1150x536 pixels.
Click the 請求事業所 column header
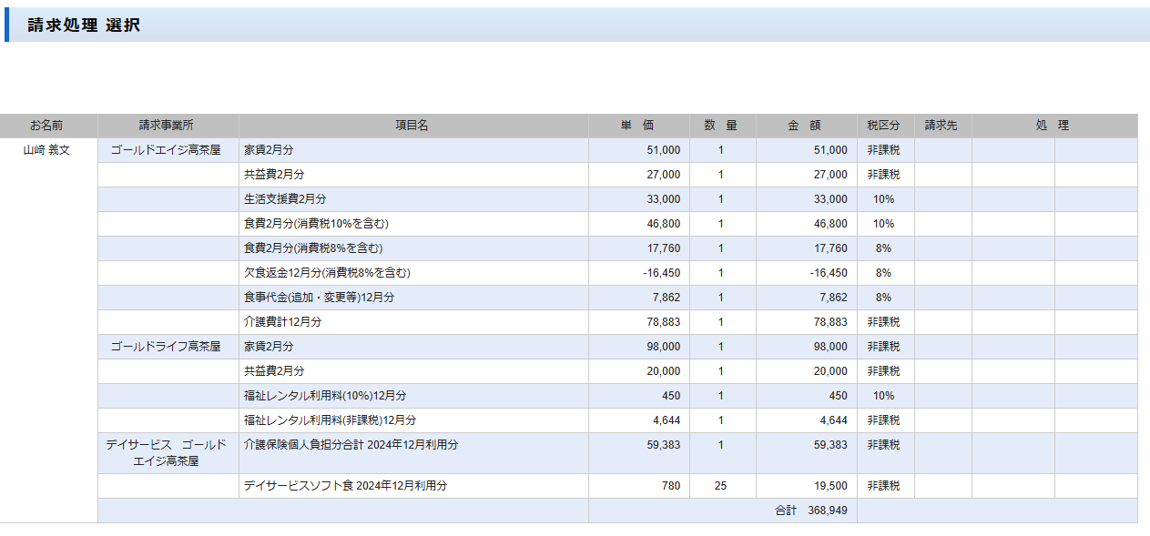(x=167, y=126)
